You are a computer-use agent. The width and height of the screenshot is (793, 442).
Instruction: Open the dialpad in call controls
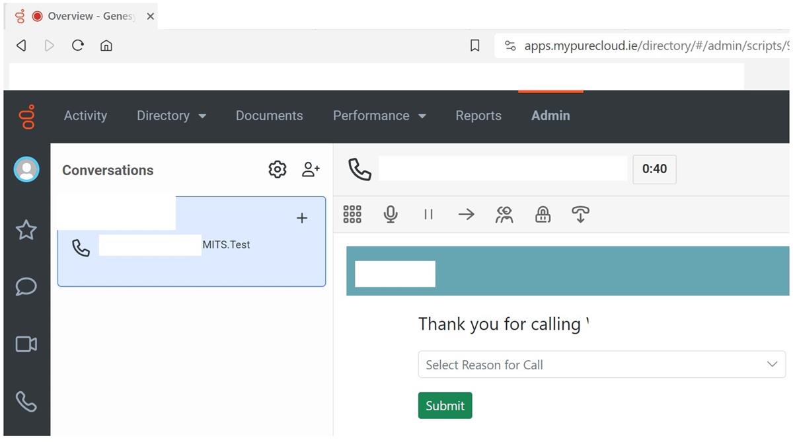(x=352, y=214)
